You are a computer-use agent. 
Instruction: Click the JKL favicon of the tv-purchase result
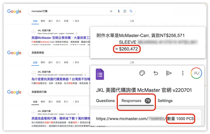[33, 112]
